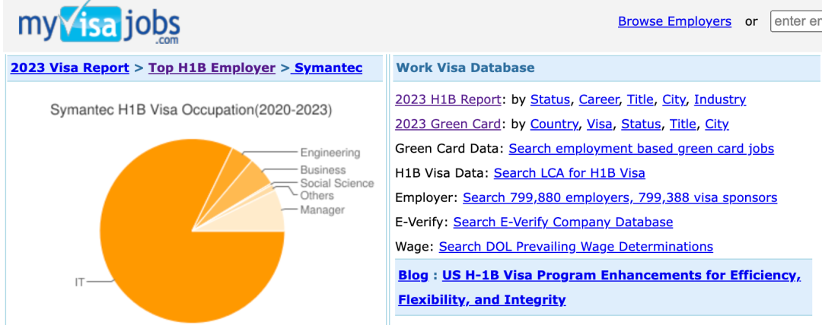
Task: Select the Business chart label
Action: click(323, 170)
